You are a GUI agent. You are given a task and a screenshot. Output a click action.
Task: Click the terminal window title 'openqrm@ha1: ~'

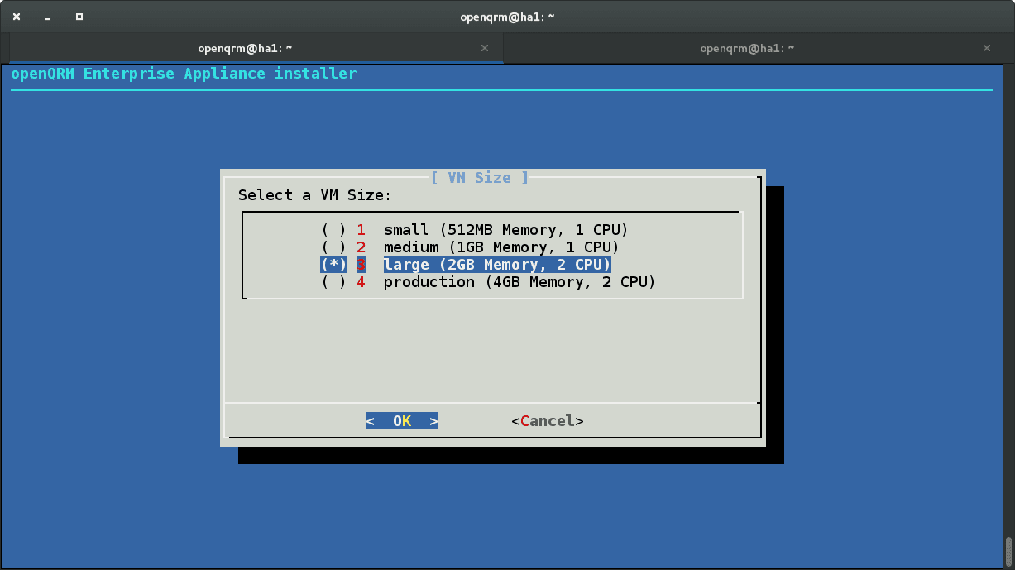(507, 16)
